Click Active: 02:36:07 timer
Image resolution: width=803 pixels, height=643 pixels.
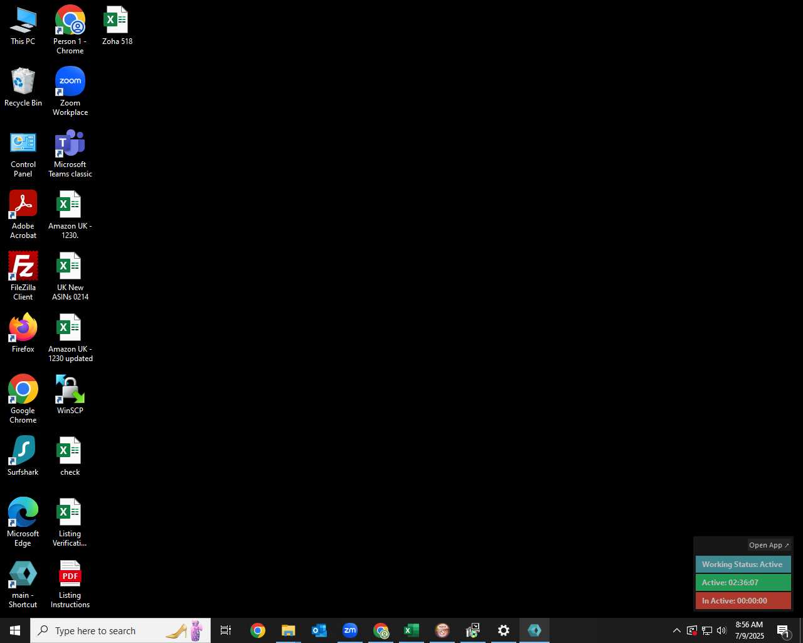point(743,583)
